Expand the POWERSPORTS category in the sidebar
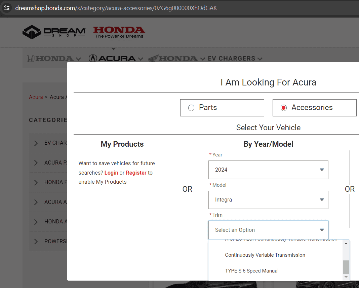This screenshot has width=359, height=288. click(x=36, y=241)
